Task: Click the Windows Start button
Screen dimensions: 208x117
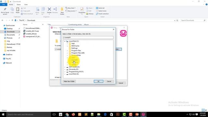Action: pos(3,114)
